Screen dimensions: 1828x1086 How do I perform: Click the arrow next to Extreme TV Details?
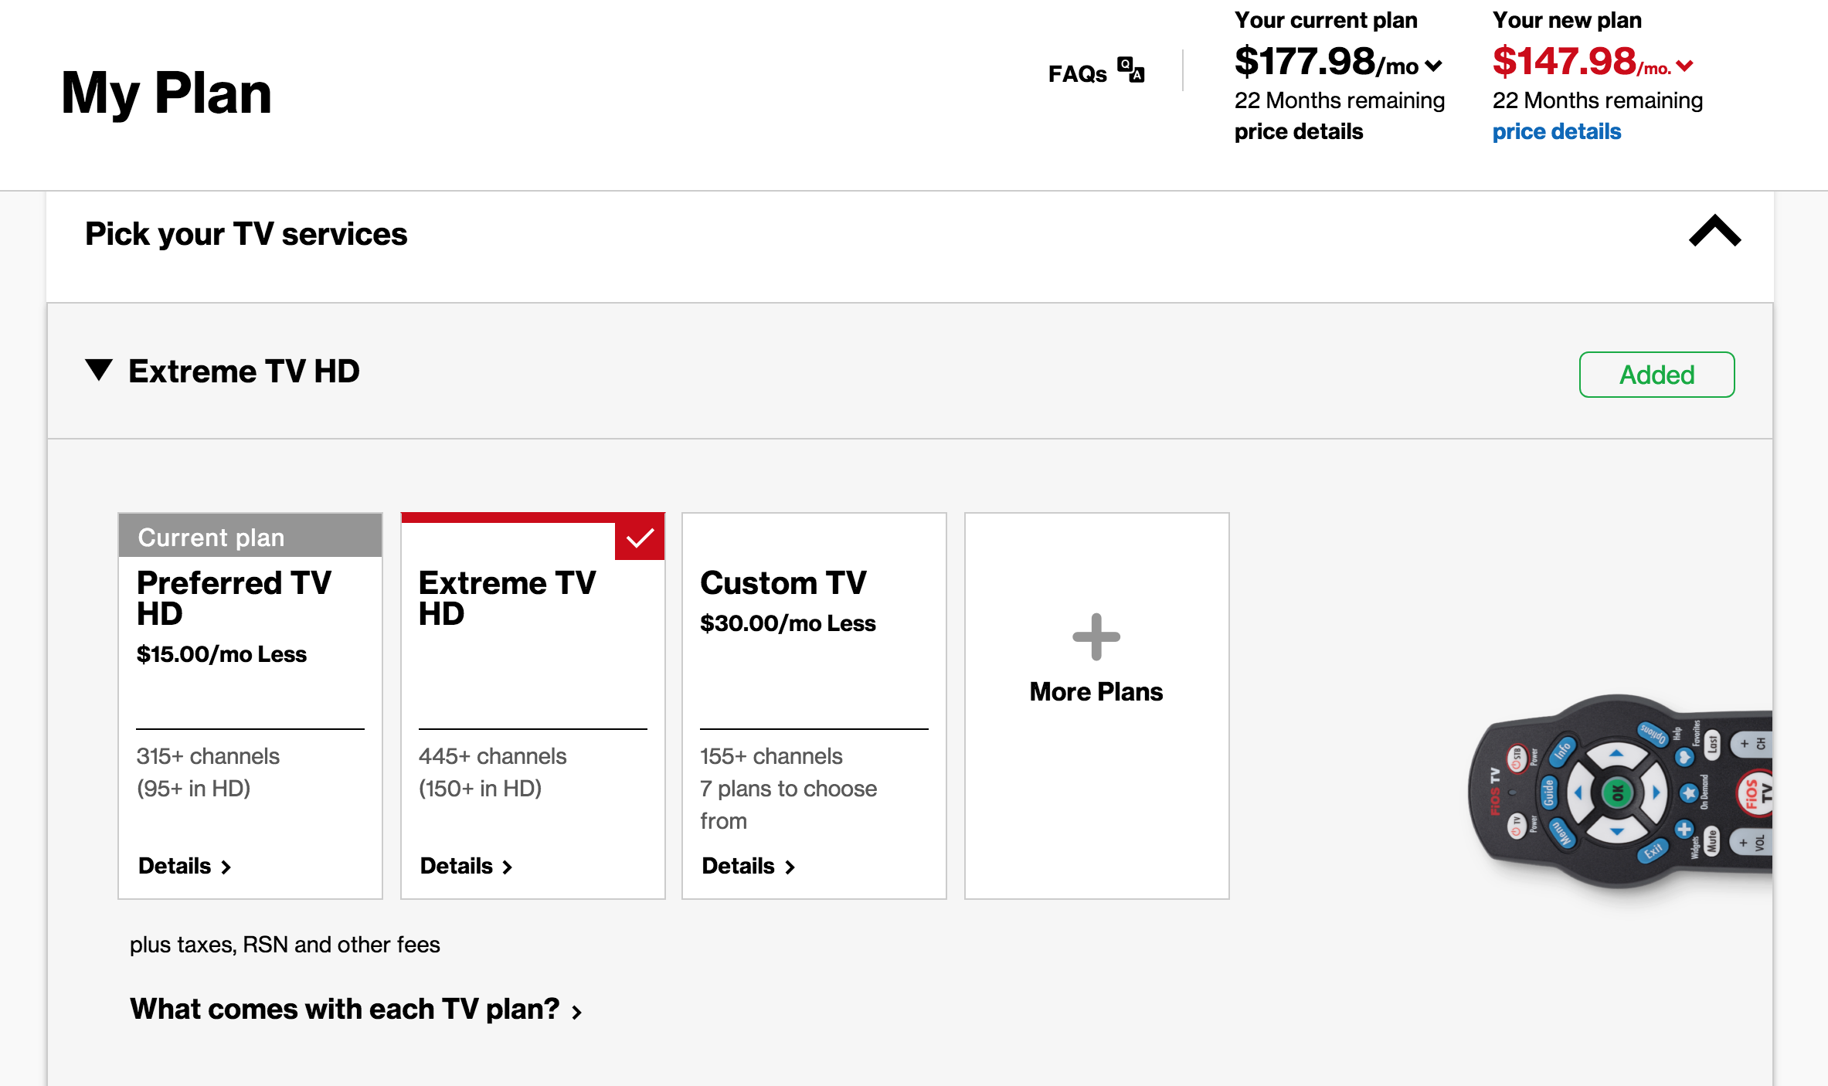tap(508, 867)
